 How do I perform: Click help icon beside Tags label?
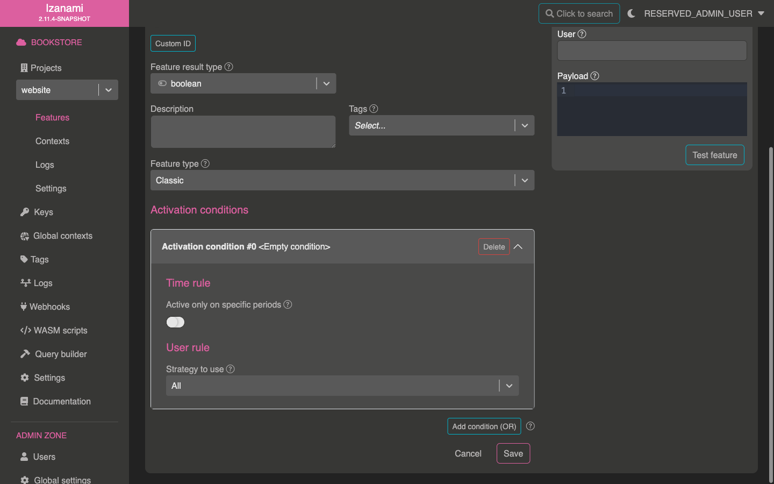tap(374, 109)
